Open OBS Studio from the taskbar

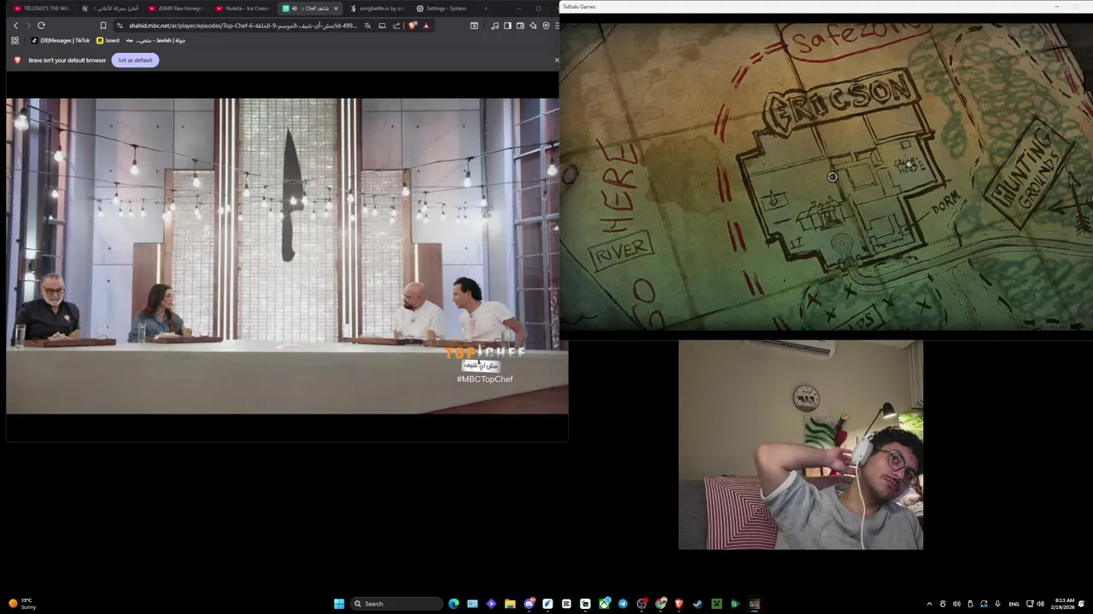pyautogui.click(x=641, y=604)
